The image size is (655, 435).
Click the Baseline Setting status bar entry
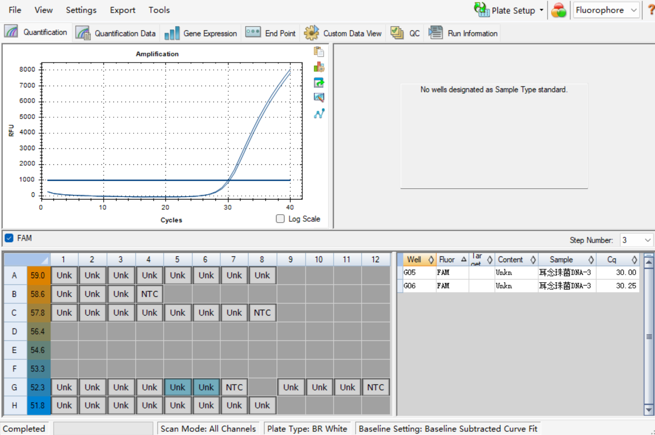(x=448, y=429)
